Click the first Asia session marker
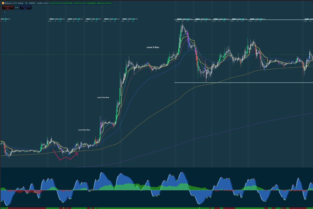Image resolution: width=313 pixels, height=209 pixels. coord(50,21)
